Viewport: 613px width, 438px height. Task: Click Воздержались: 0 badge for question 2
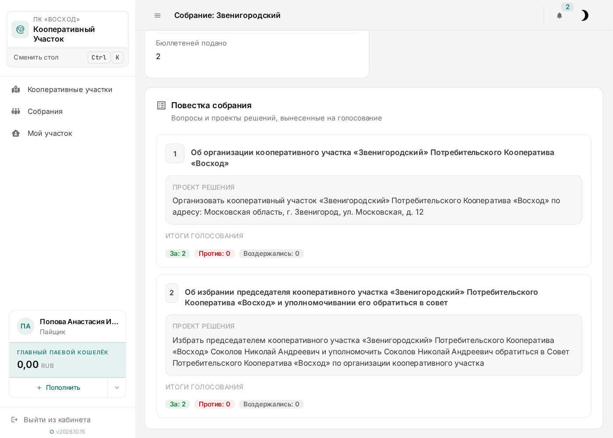[x=271, y=404]
